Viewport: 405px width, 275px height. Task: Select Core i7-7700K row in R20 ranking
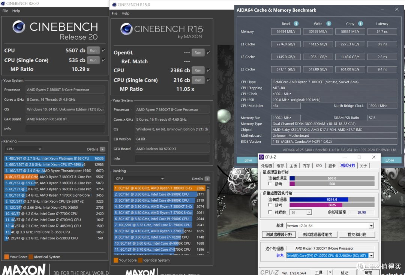pos(54,214)
